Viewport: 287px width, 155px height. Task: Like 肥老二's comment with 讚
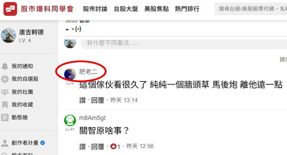tap(82, 100)
